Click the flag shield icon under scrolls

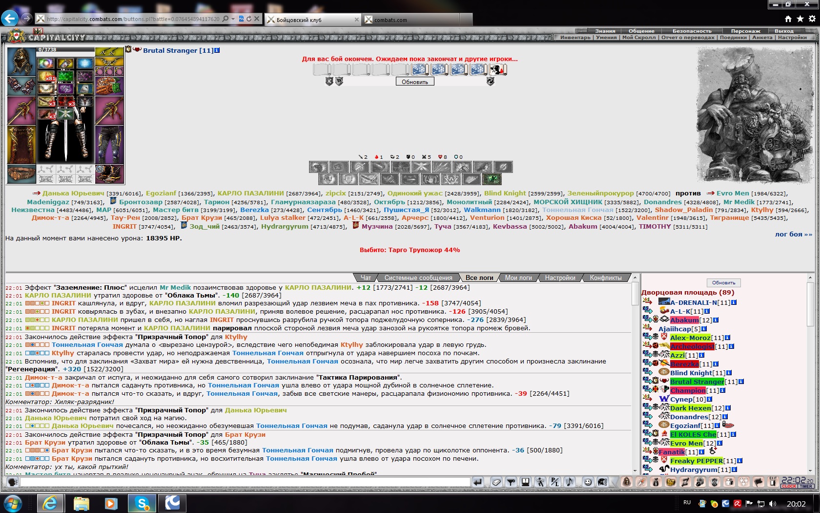click(x=339, y=82)
